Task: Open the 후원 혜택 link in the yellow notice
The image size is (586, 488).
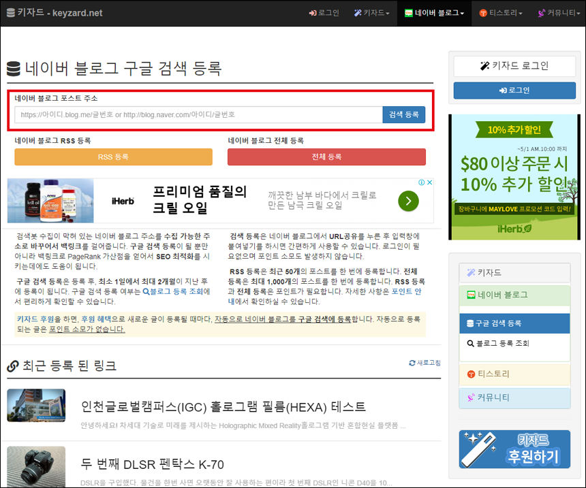Action: tap(96, 319)
